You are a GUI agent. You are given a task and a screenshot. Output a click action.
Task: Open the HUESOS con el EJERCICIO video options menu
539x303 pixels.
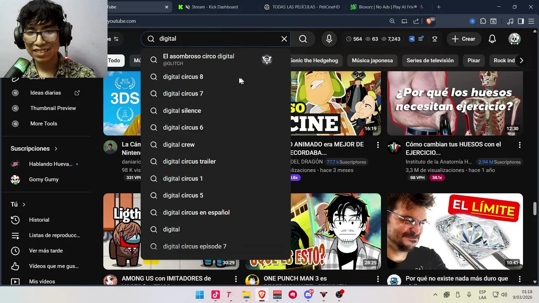pos(520,145)
